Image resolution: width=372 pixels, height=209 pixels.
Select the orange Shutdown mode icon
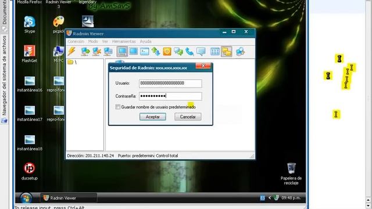point(167,52)
